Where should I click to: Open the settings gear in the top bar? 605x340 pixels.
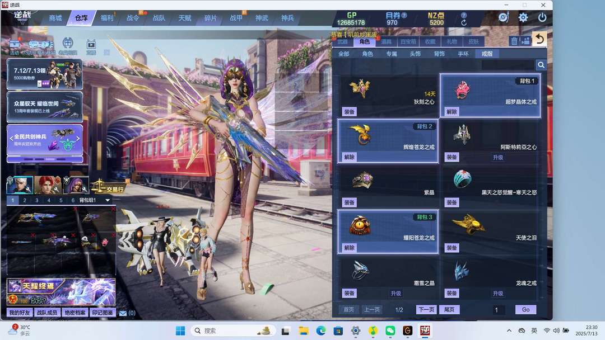pos(523,18)
